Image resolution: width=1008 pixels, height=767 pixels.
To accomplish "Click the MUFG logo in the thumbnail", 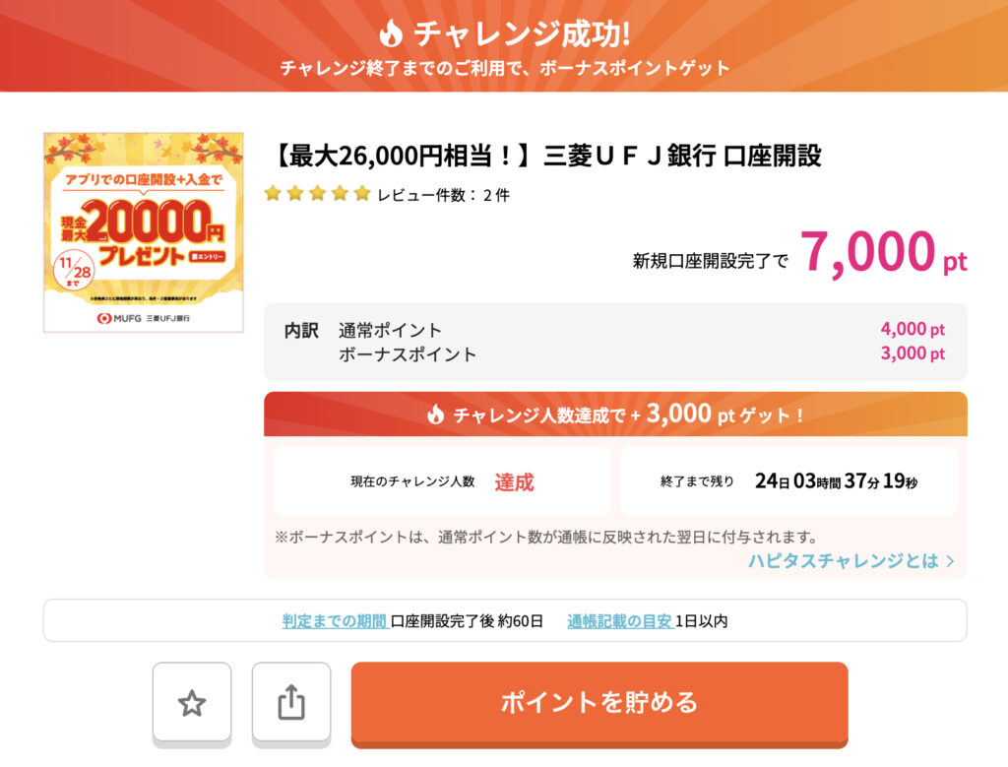I will (x=116, y=318).
